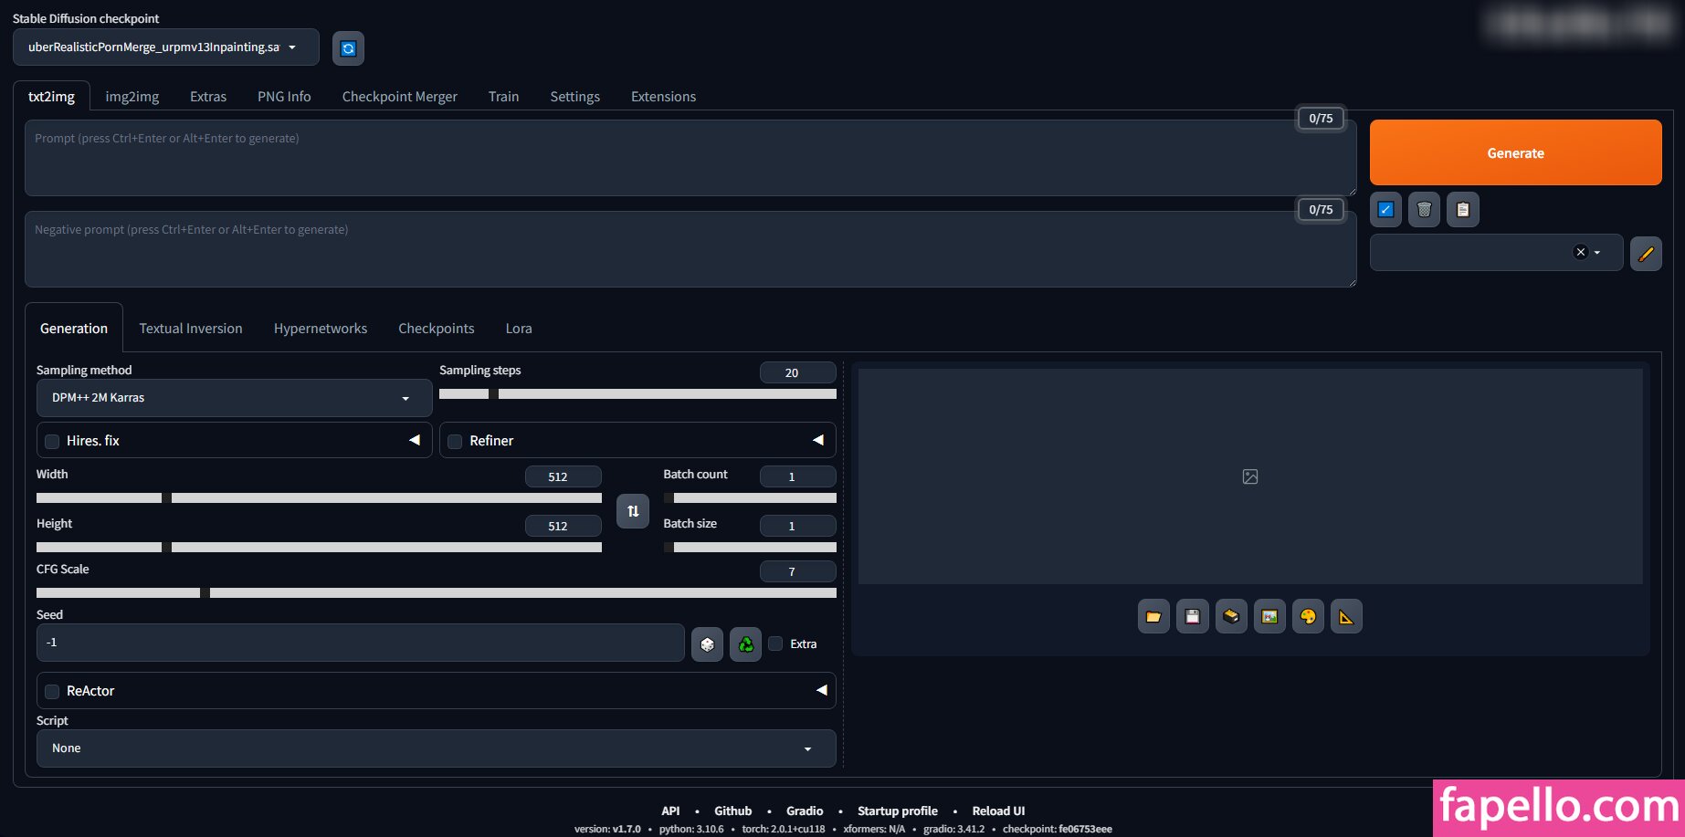Click the refresh checkpoint list icon
The width and height of the screenshot is (1685, 837).
point(348,48)
